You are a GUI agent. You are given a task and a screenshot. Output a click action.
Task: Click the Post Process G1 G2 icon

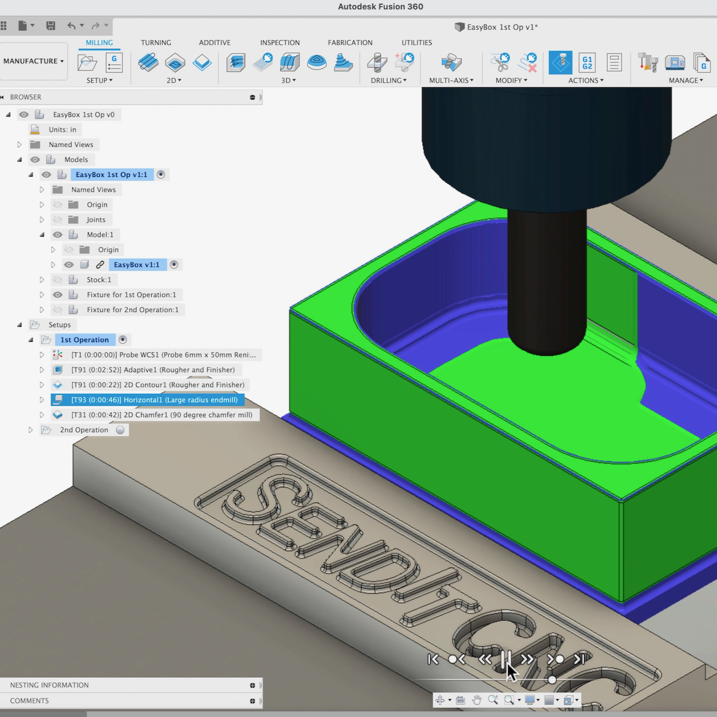click(587, 63)
